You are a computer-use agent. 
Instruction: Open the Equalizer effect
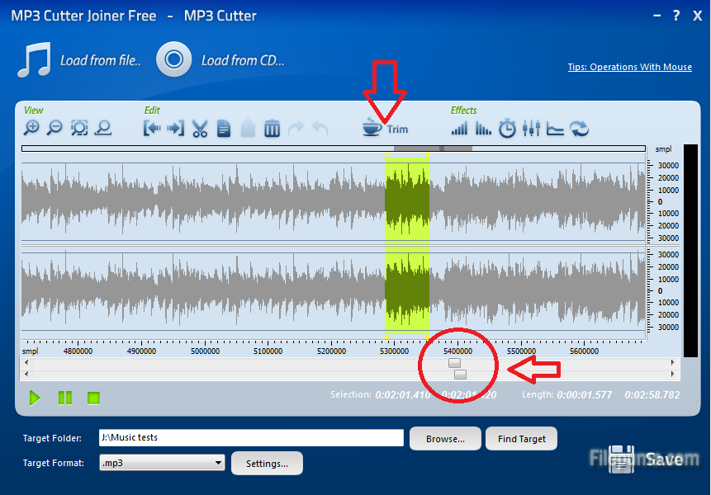click(531, 129)
